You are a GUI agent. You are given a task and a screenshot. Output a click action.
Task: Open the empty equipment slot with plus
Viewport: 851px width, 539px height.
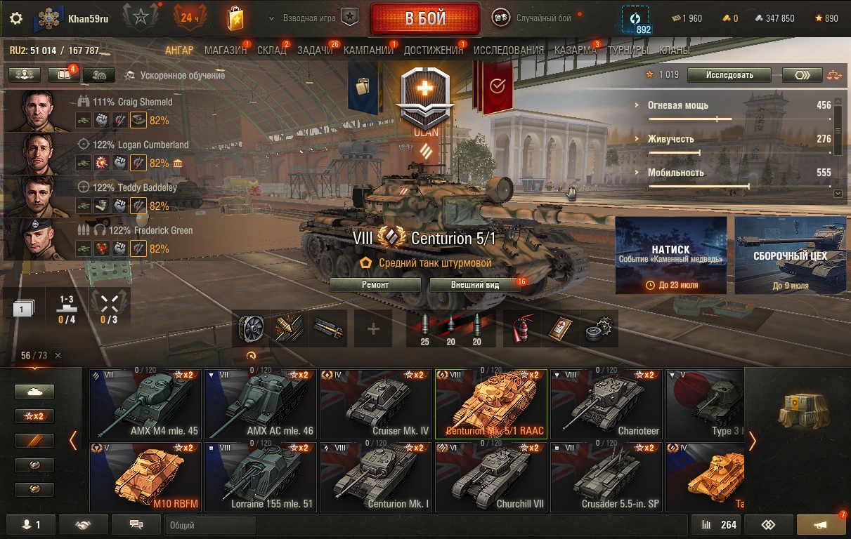[373, 328]
